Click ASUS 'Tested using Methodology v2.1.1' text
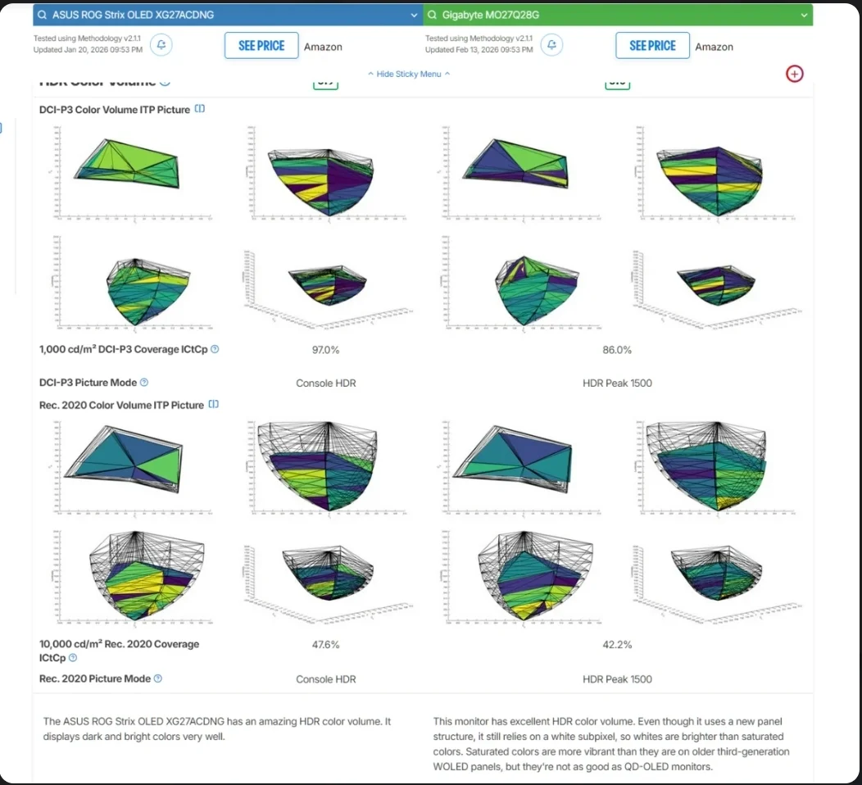This screenshot has width=862, height=785. click(87, 39)
